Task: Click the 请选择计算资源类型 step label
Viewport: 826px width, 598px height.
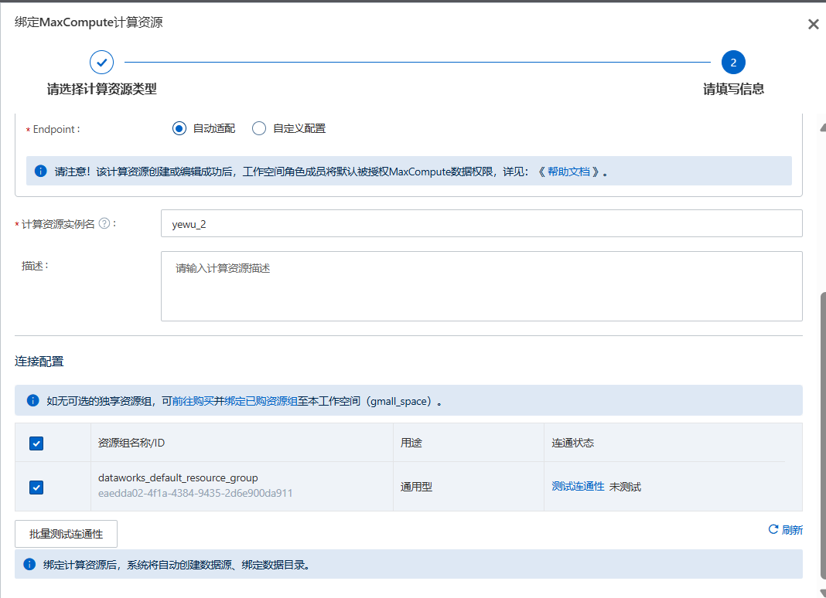Action: 101,89
